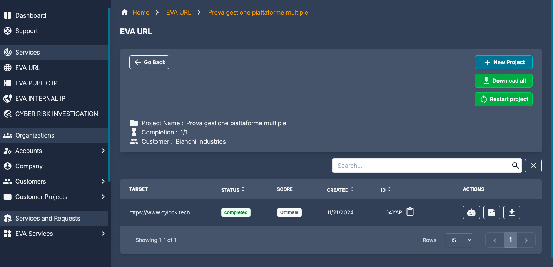The height and width of the screenshot is (267, 553).
Task: Open the Rows per page selector
Action: (x=459, y=240)
